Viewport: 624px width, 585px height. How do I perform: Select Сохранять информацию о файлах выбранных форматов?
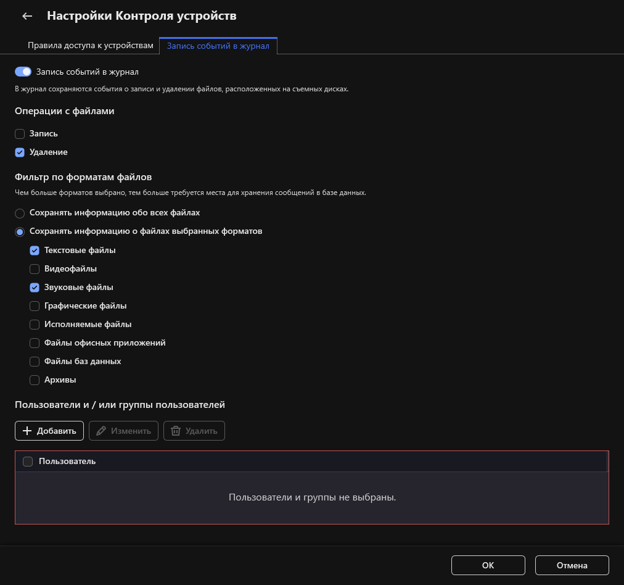(20, 231)
